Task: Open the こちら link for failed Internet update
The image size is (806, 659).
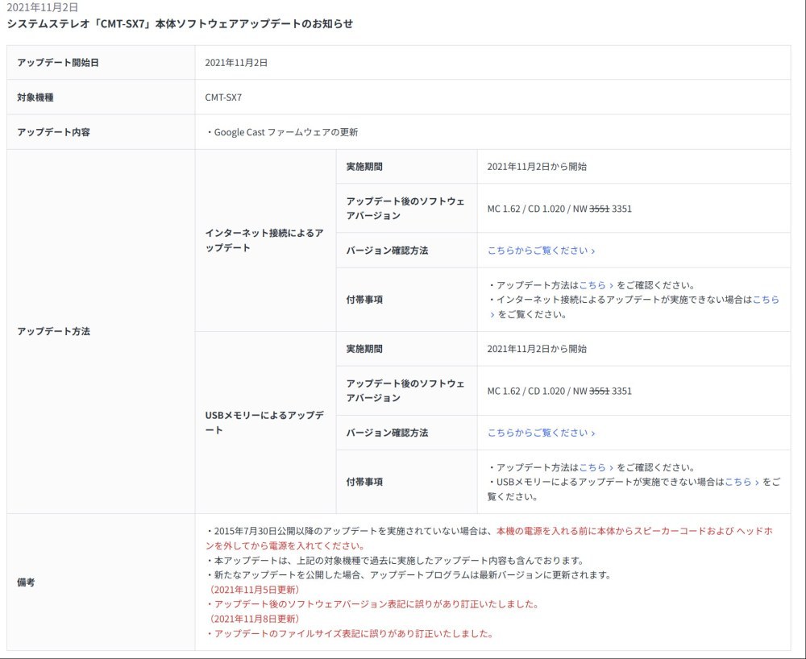Action: [766, 300]
